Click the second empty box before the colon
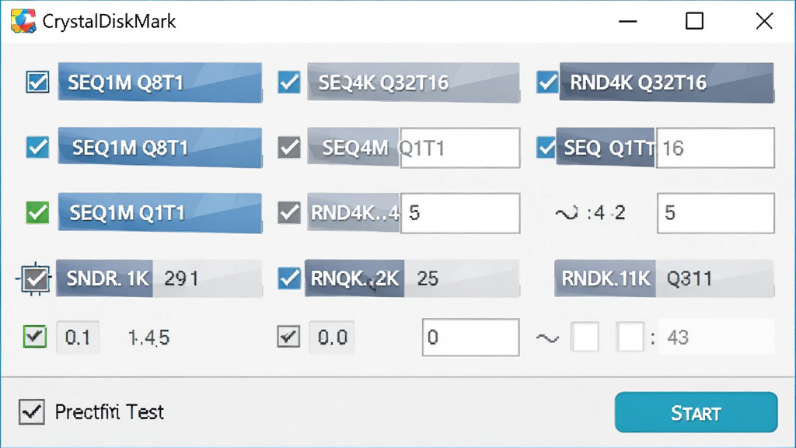Viewport: 796px width, 448px height. click(x=630, y=337)
